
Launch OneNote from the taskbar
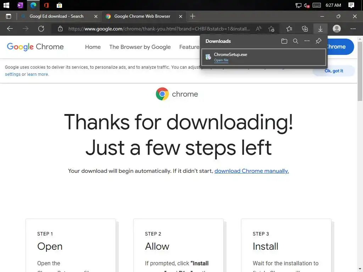click(x=20, y=5)
